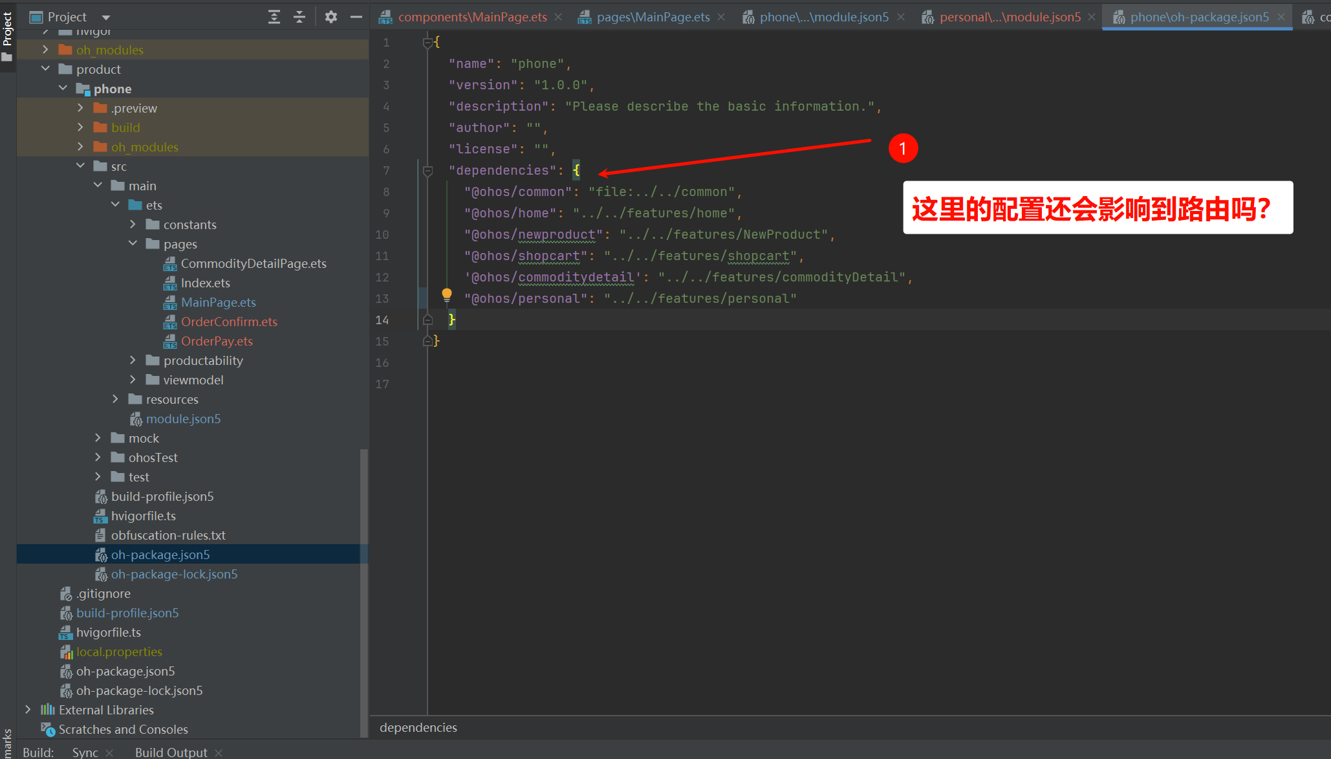
Task: Click Expand All icon in Project toolbar
Action: pyautogui.click(x=274, y=17)
